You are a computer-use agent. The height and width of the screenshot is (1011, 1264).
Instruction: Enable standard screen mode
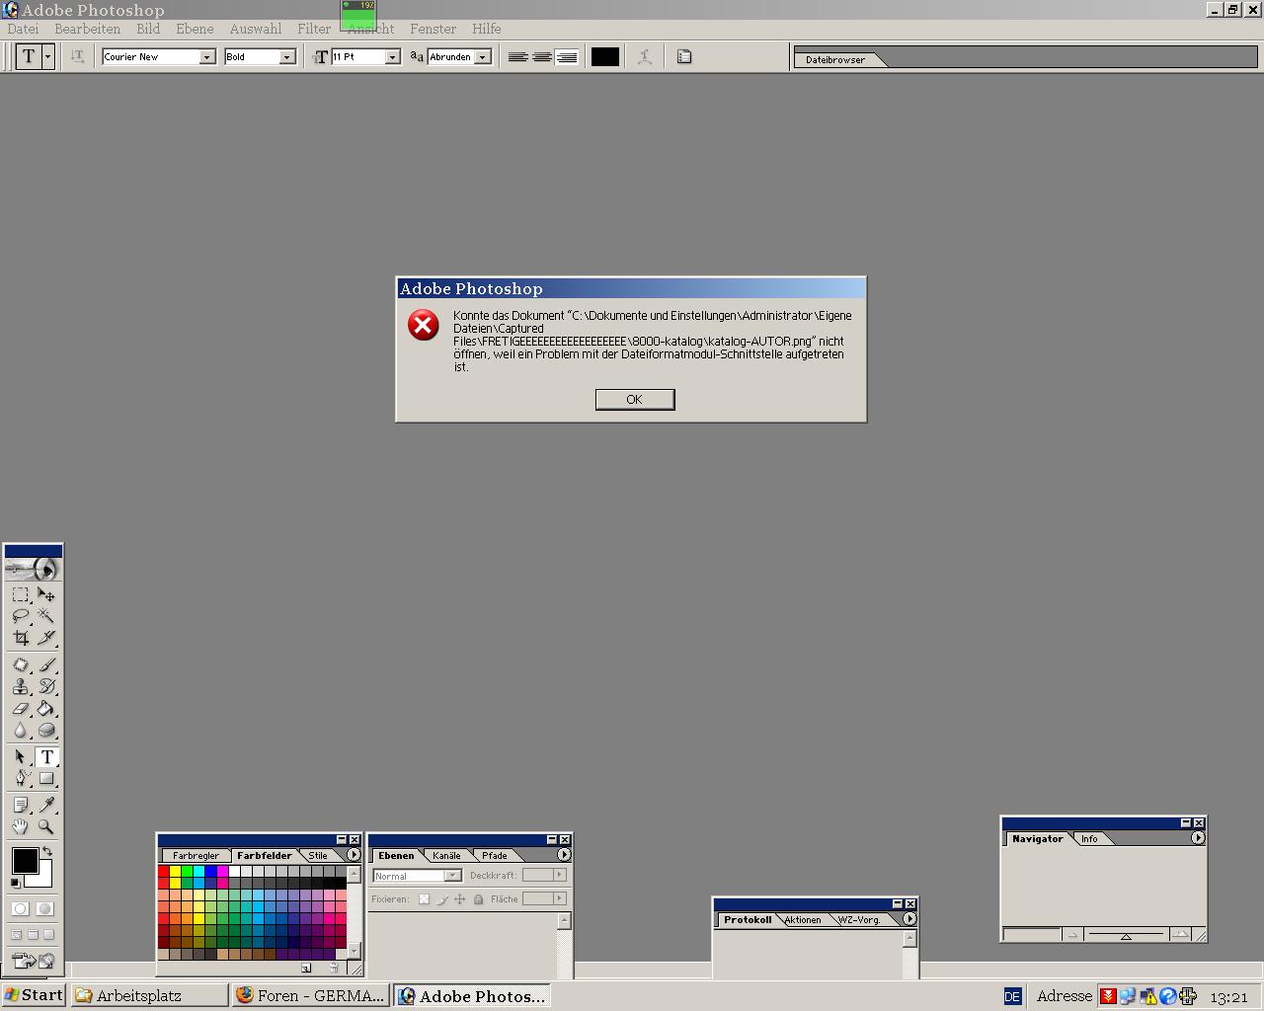(x=17, y=934)
